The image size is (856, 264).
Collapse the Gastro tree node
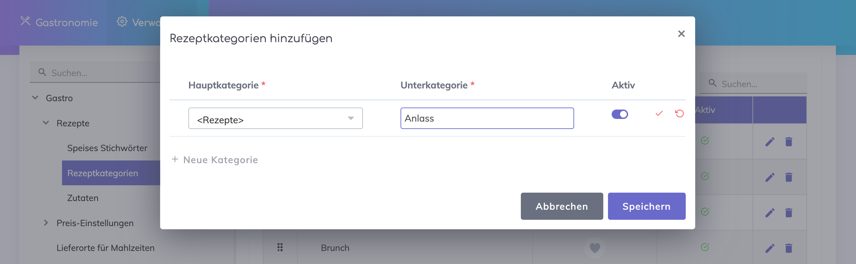(x=35, y=98)
